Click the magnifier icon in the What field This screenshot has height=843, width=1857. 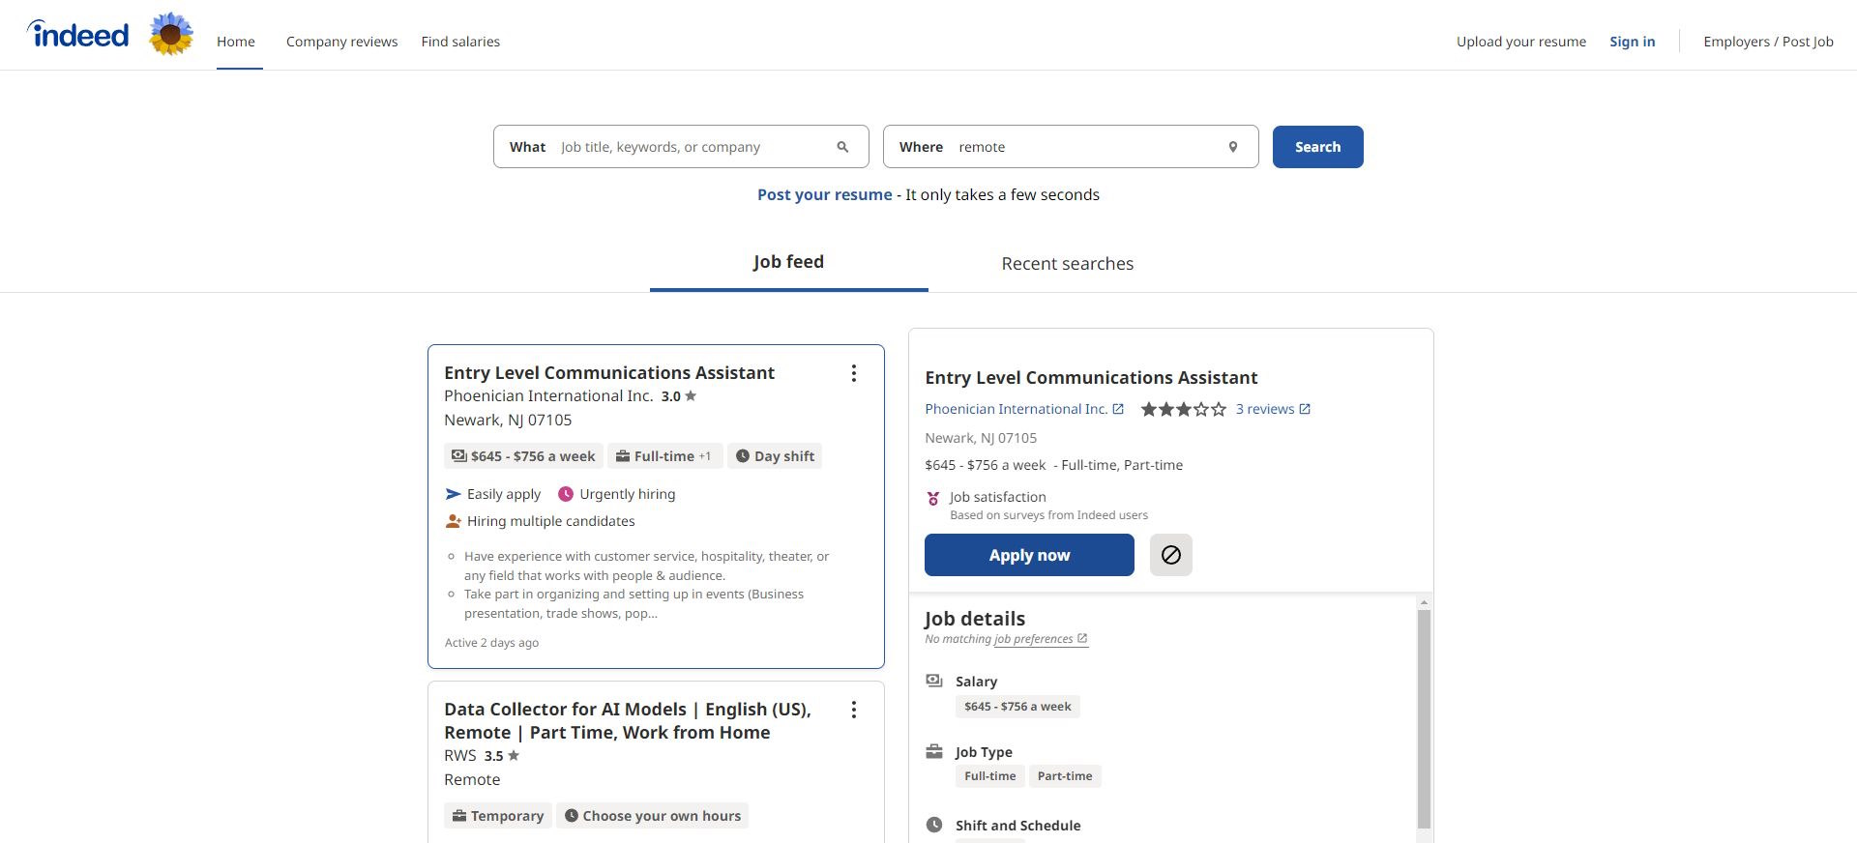tap(842, 147)
